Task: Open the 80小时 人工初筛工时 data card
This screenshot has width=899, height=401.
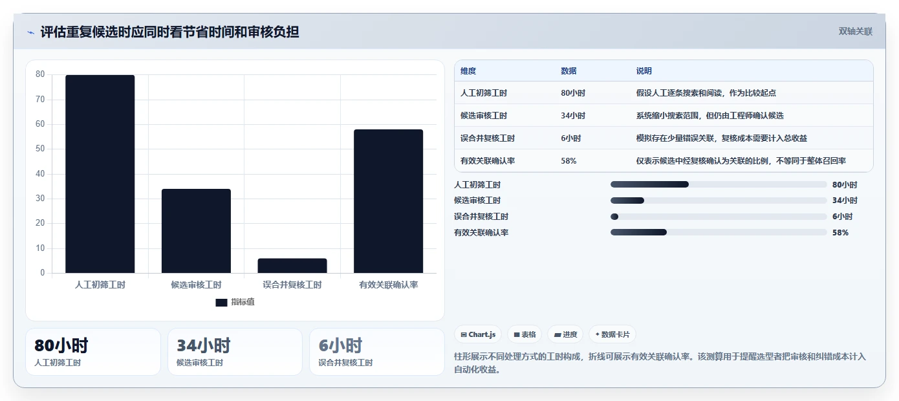Action: point(93,352)
